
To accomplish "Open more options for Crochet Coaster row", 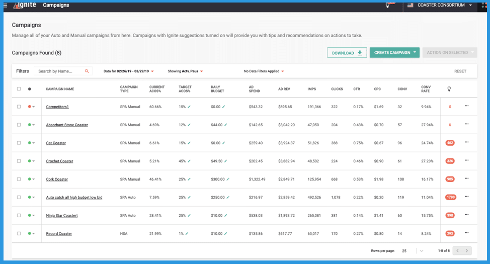I will [x=466, y=160].
